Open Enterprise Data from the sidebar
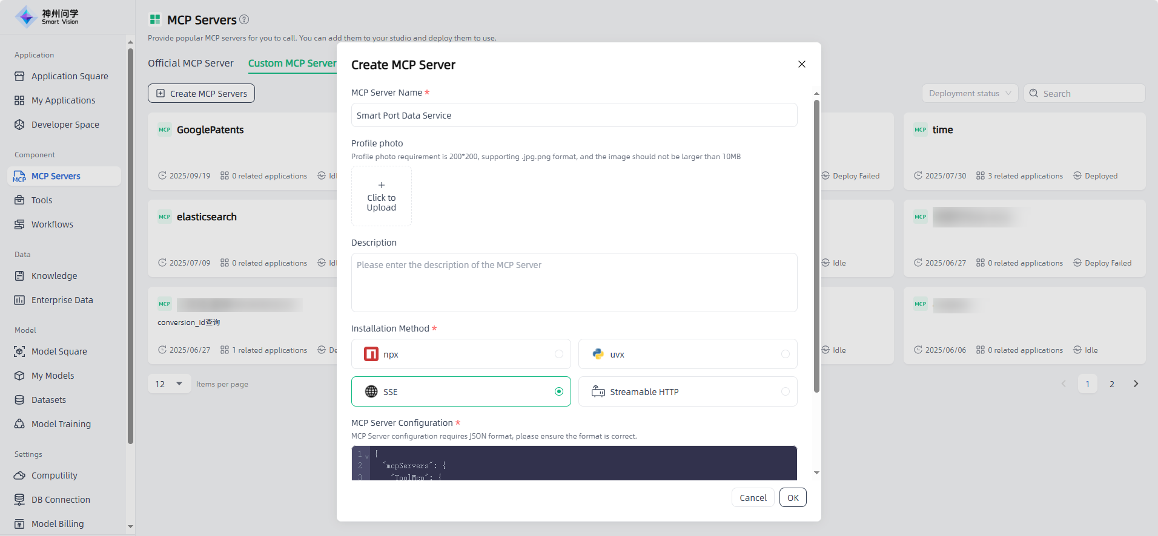This screenshot has width=1158, height=536. click(x=62, y=300)
